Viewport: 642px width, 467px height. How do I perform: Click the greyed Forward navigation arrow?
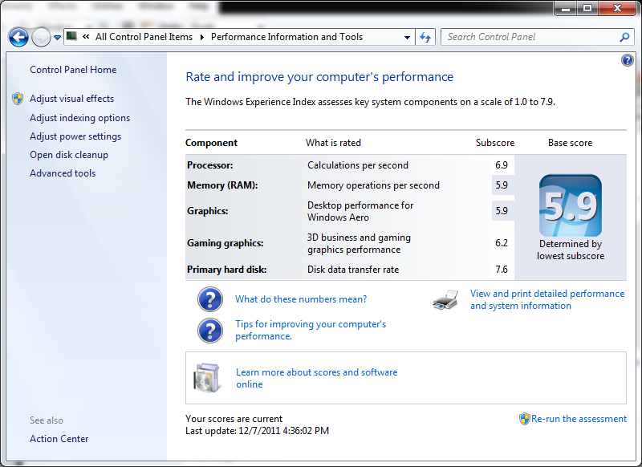pos(41,37)
